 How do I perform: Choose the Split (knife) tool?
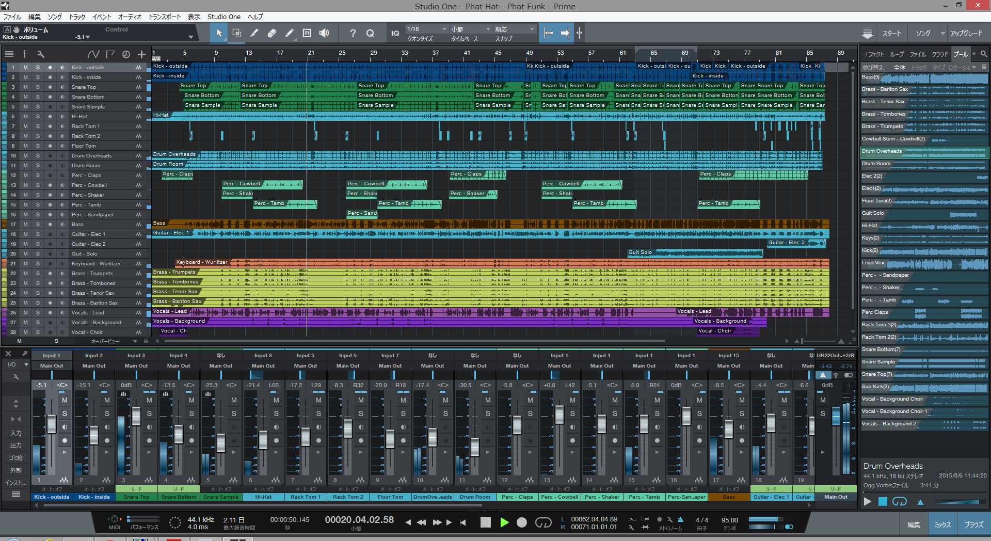254,33
